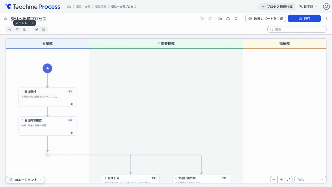This screenshot has height=187, width=332.
Task: Open 受注処理 breadcrumb link
Action: coord(101,7)
